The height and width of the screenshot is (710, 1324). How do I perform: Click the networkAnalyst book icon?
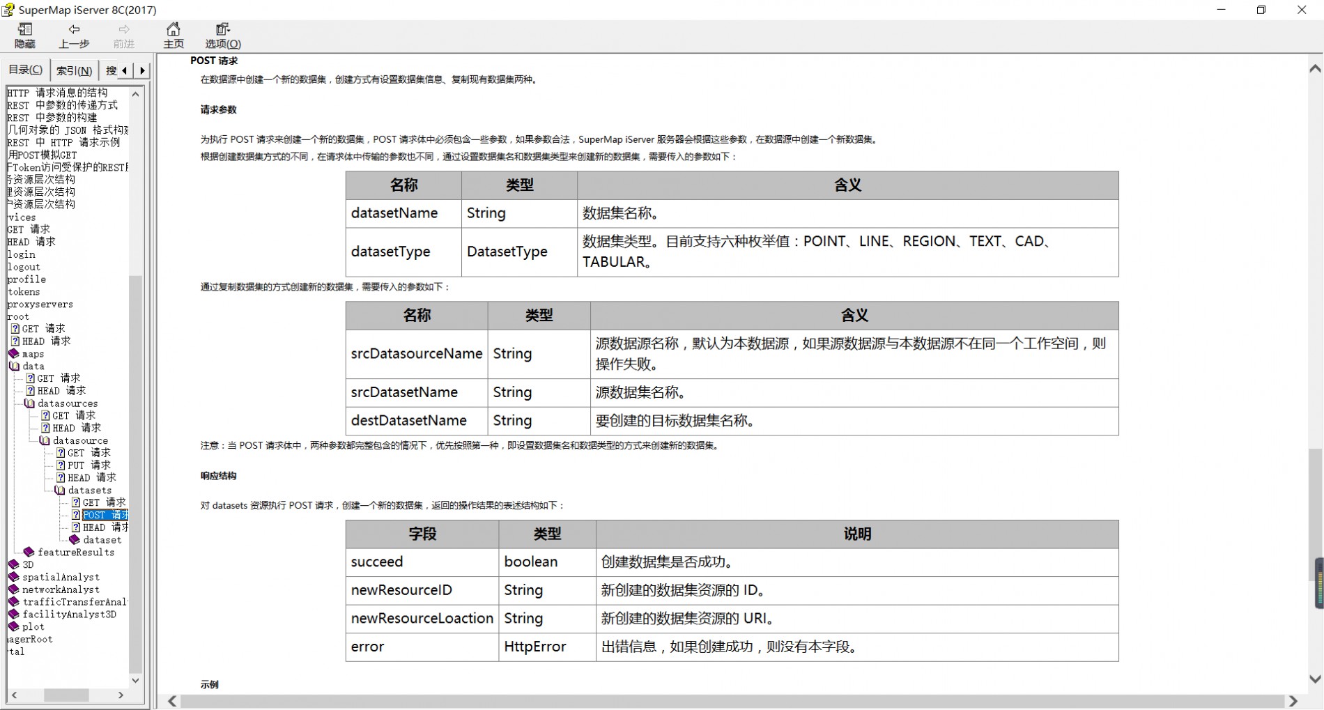pos(14,589)
